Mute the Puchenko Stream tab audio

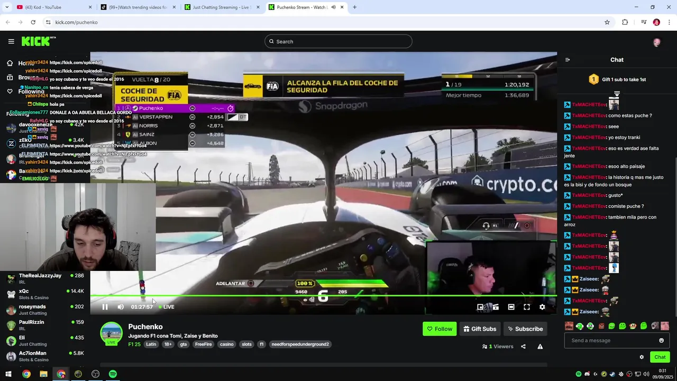333,7
